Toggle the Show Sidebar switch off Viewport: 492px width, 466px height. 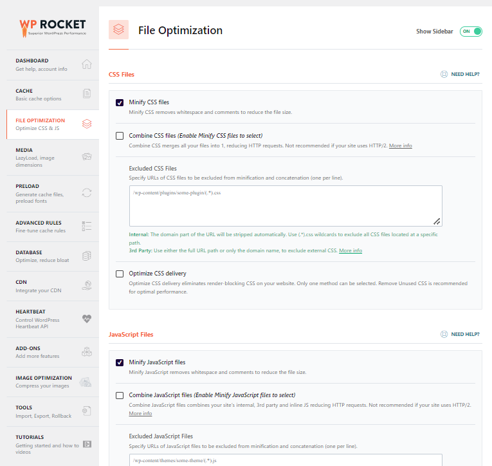coord(471,32)
